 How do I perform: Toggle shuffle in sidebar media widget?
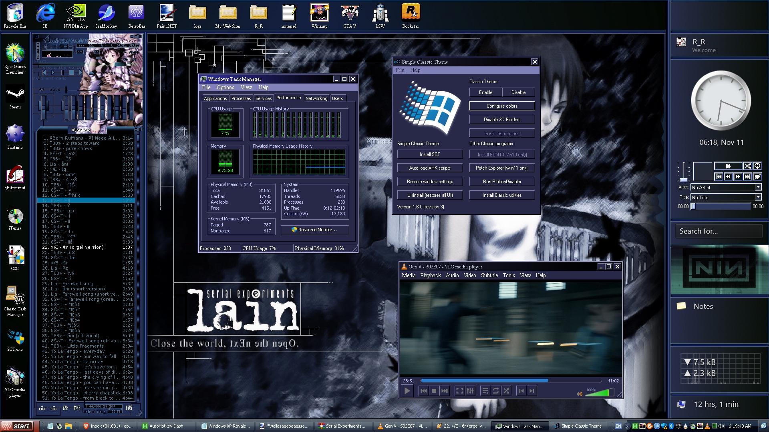747,166
